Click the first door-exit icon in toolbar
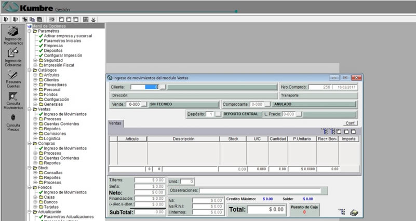The image size is (416, 221). coord(6,19)
